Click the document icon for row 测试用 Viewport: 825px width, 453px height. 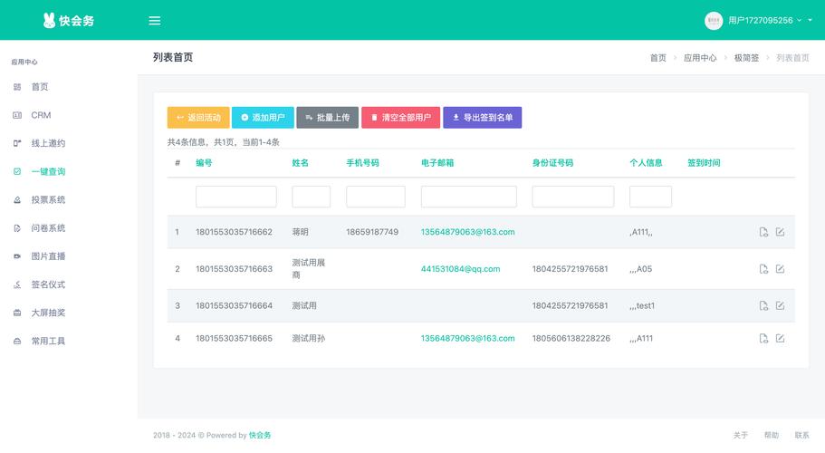tap(763, 306)
